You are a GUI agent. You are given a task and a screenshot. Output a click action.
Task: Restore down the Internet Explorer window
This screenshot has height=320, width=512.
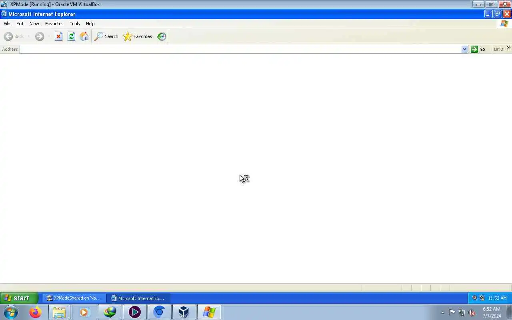[x=498, y=14]
